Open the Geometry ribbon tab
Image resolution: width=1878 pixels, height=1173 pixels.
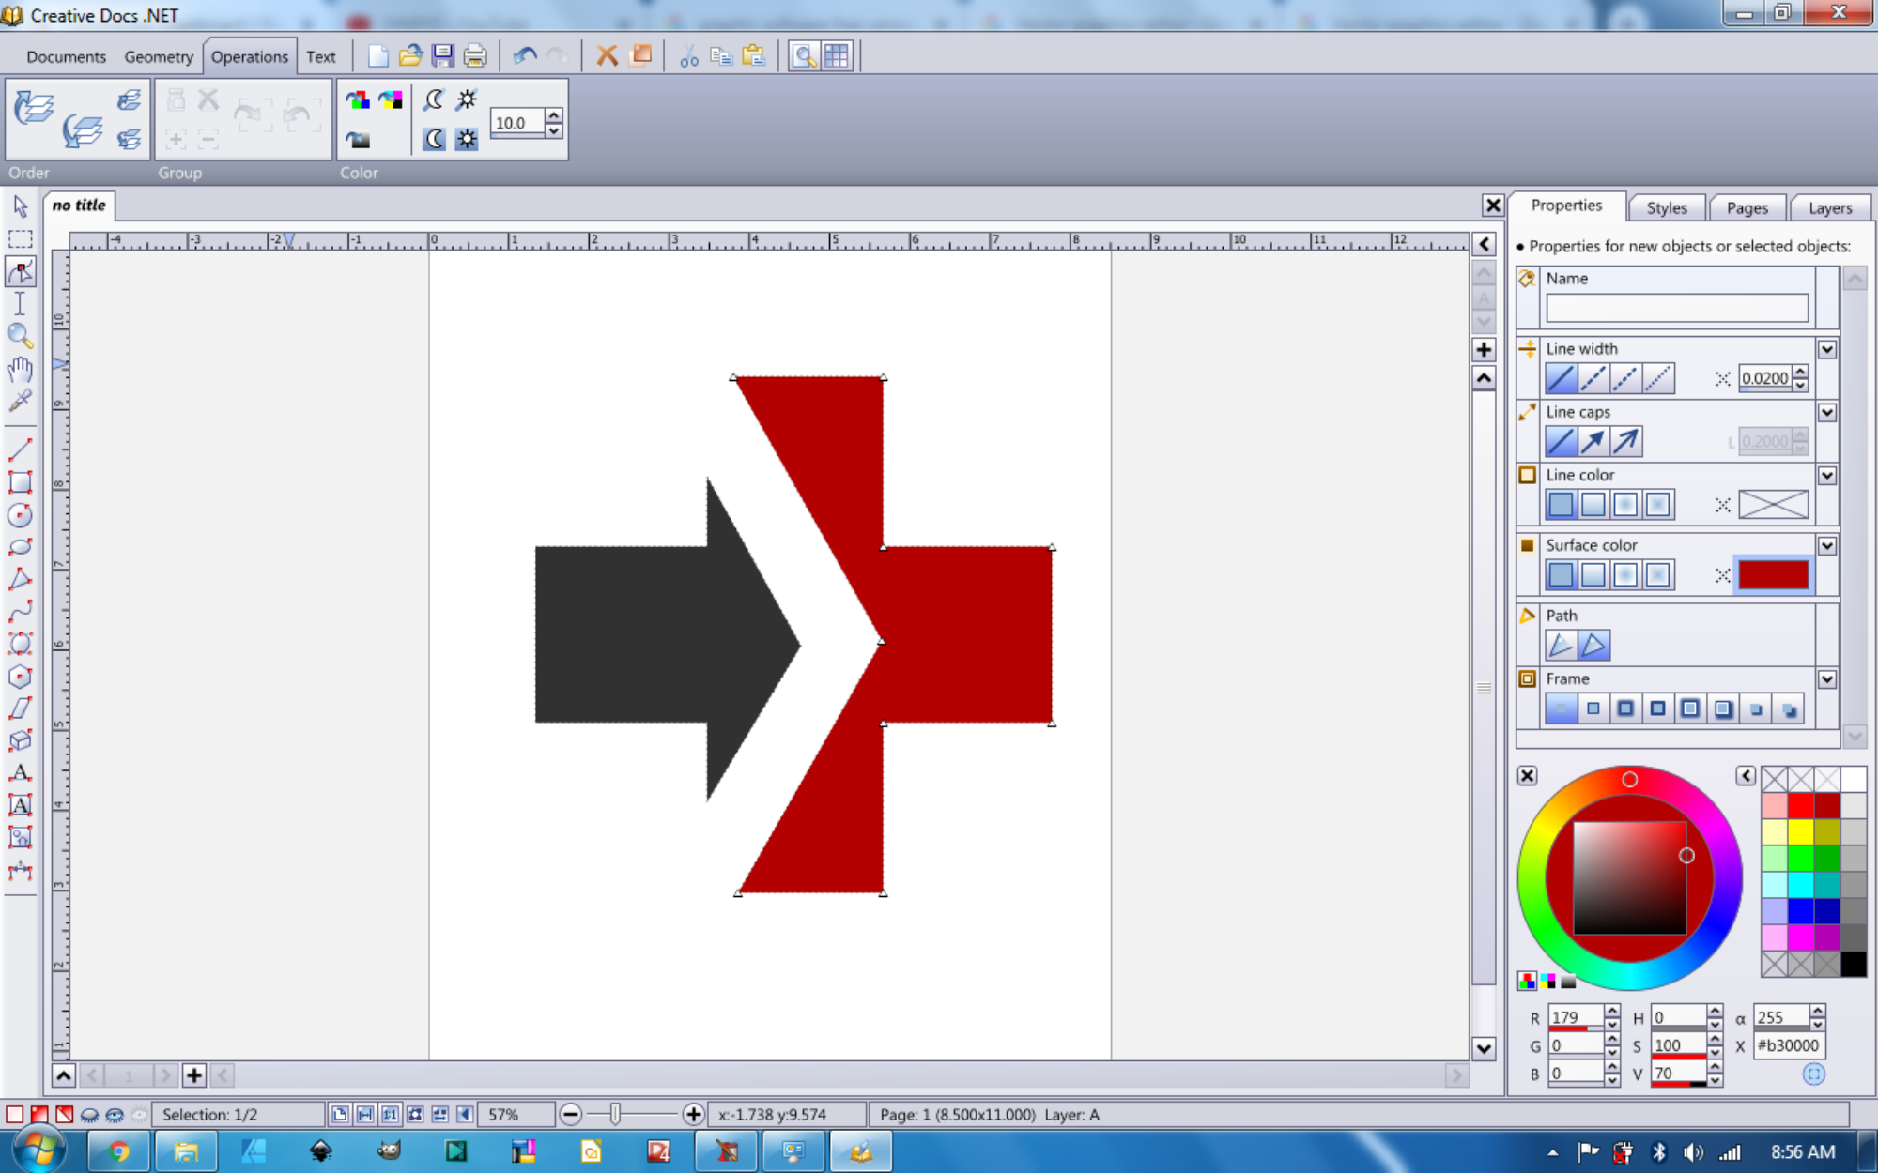pyautogui.click(x=159, y=57)
